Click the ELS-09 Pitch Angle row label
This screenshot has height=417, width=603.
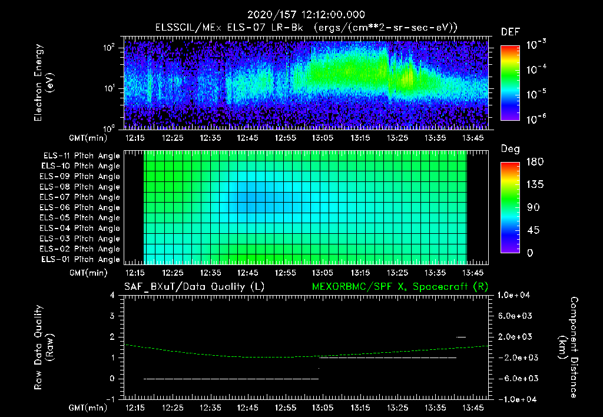(80, 177)
